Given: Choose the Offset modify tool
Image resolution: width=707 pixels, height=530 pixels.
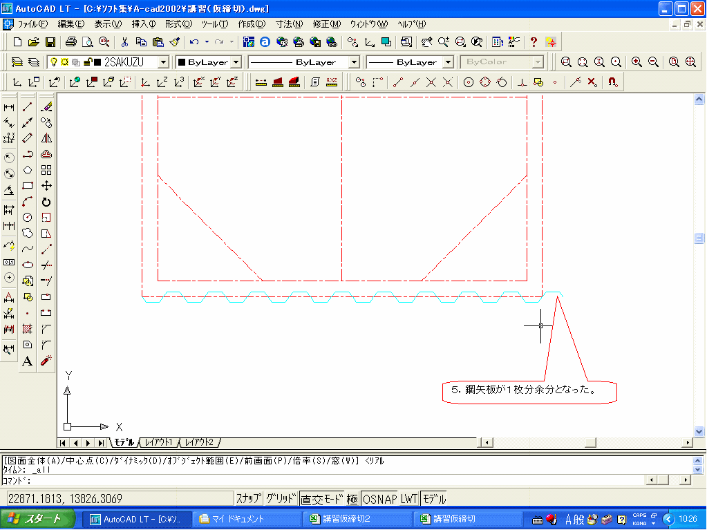Looking at the screenshot, I should (x=46, y=154).
